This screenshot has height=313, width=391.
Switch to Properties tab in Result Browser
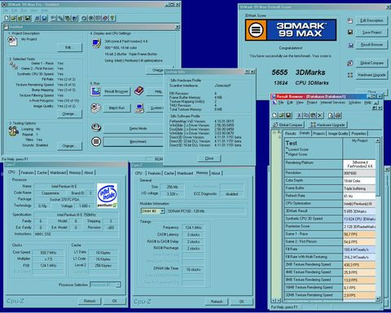358,134
